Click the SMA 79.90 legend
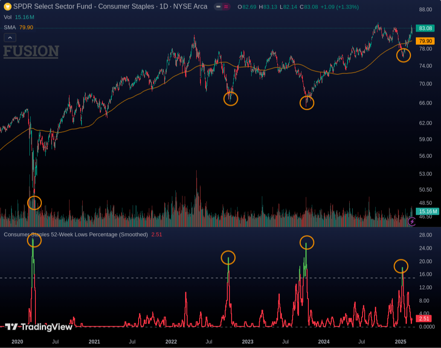This screenshot has height=348, width=441. 18,27
